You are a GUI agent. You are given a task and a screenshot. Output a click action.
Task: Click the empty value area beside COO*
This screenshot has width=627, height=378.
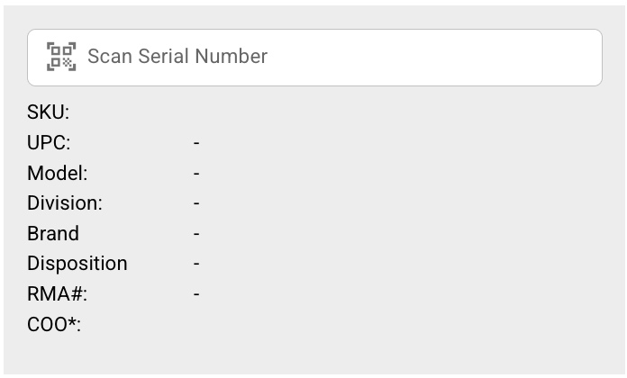[196, 324]
